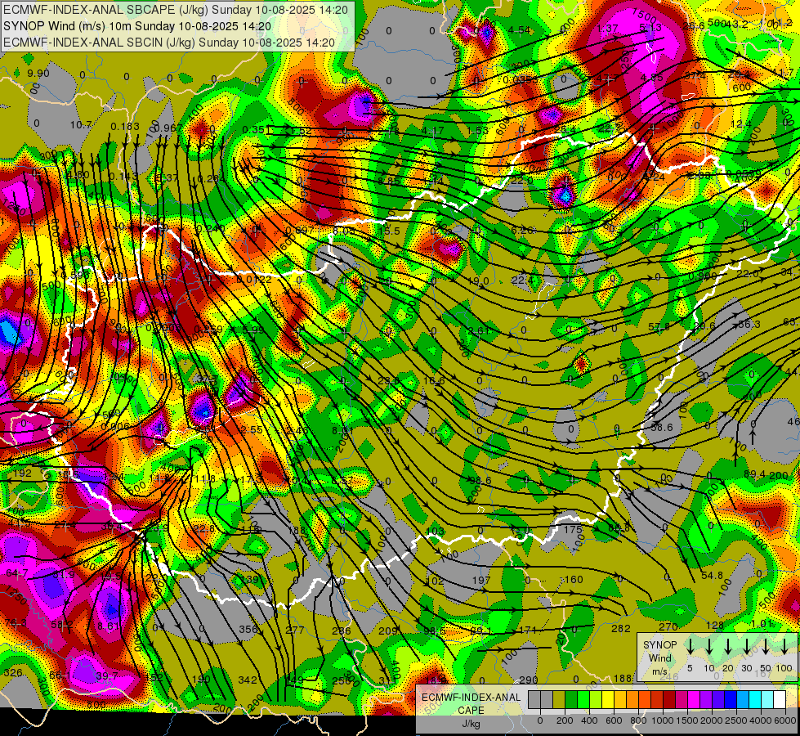
Task: Click the map value 270
Action: (x=668, y=626)
